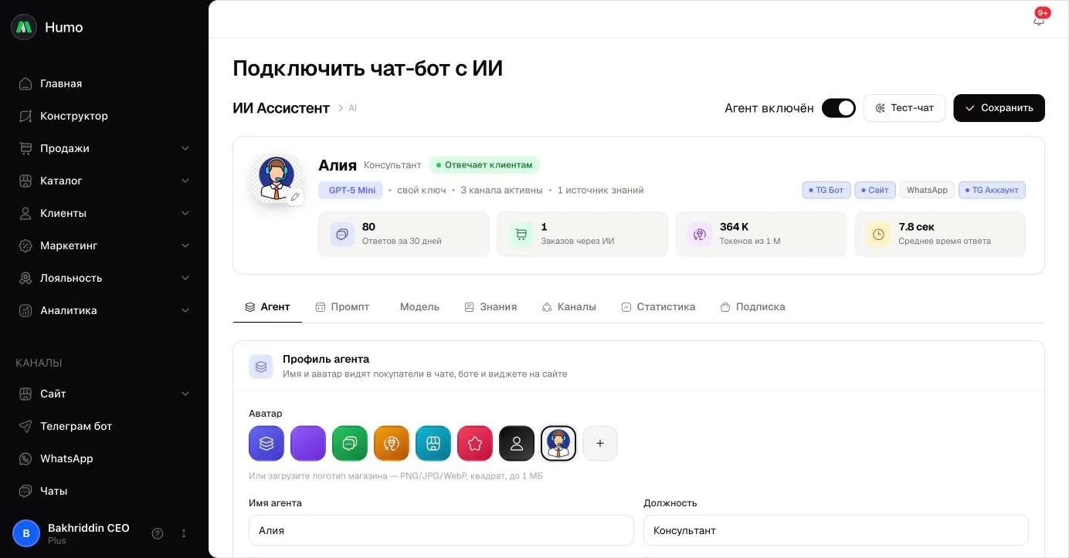This screenshot has height=558, width=1069.
Task: Toggle the TG Бот channel chip
Action: tap(826, 190)
